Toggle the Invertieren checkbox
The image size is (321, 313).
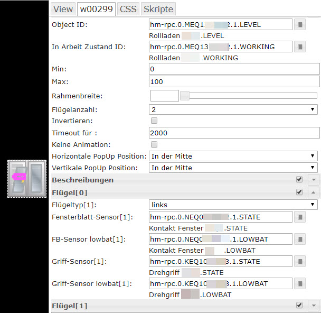pyautogui.click(x=154, y=121)
